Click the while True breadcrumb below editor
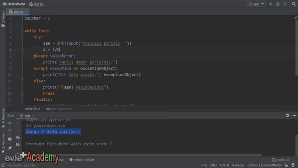This screenshot has height=168, width=298. click(x=33, y=109)
